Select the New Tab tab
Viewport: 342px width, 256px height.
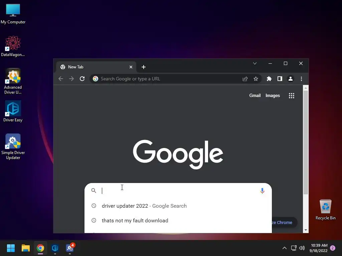[x=96, y=67]
